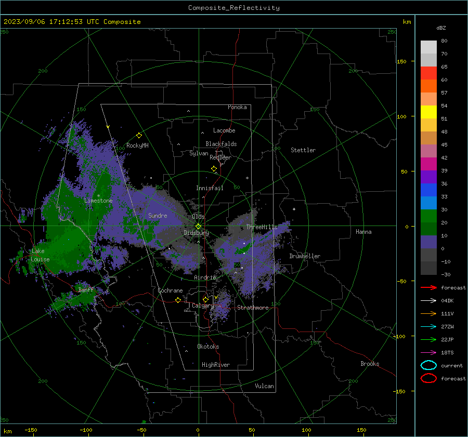
Task: Click the magenta 18TS arrow legend icon
Action: (428, 353)
